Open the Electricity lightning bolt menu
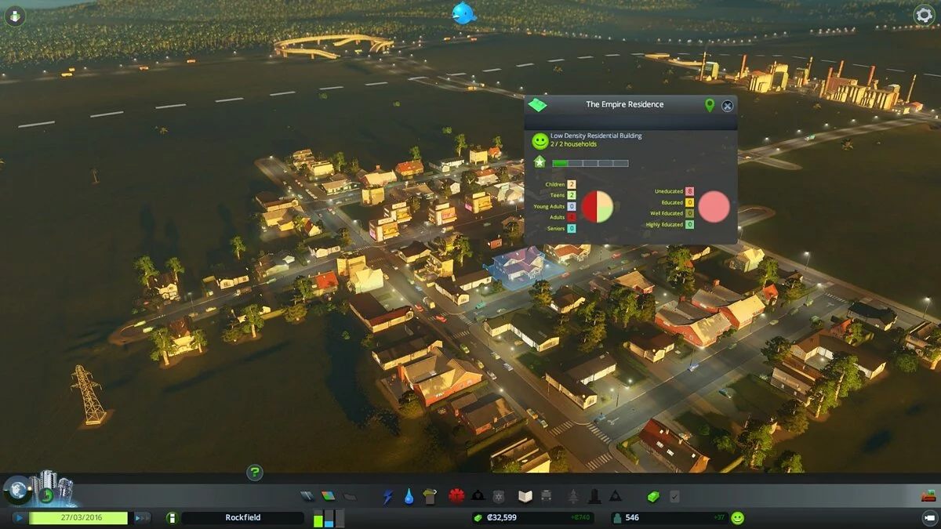 click(388, 496)
